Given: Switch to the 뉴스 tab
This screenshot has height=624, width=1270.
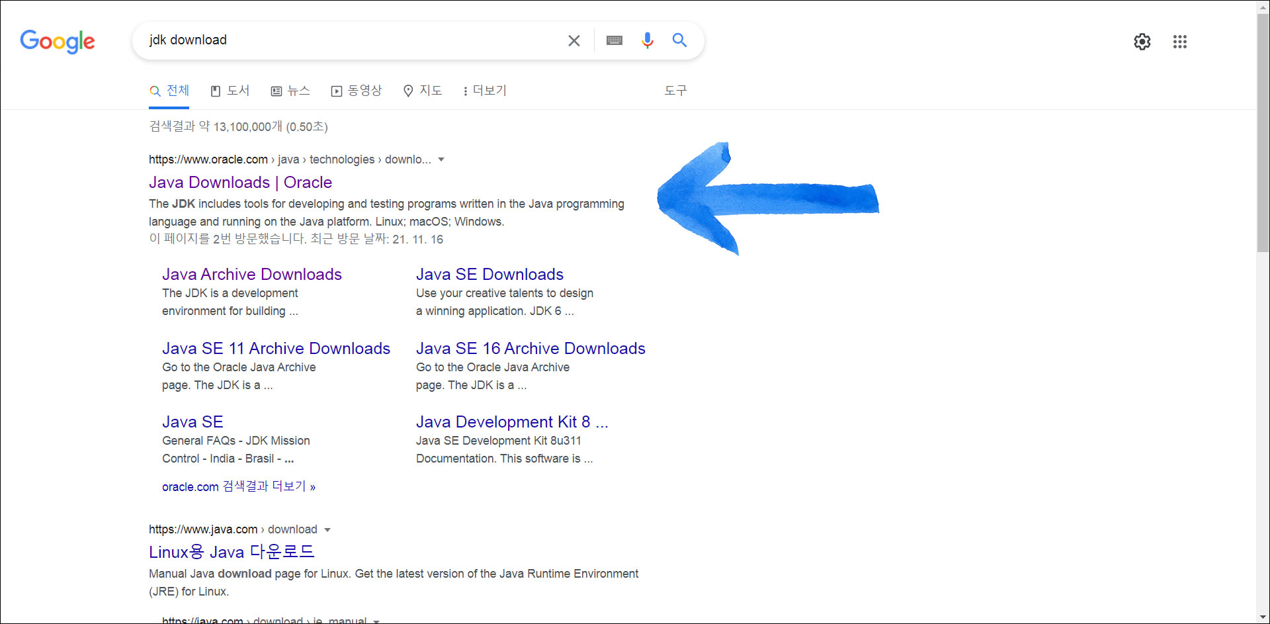Looking at the screenshot, I should (290, 91).
